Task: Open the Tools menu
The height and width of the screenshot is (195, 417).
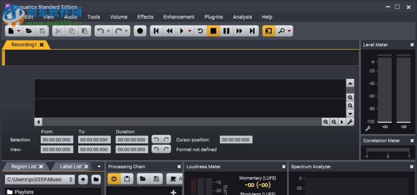Action: (93, 17)
